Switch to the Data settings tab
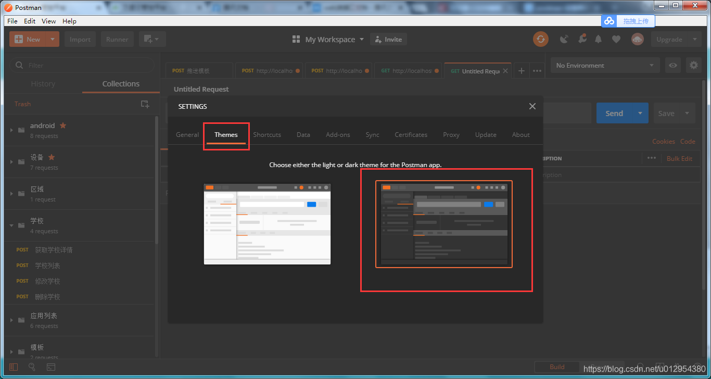 pyautogui.click(x=303, y=134)
